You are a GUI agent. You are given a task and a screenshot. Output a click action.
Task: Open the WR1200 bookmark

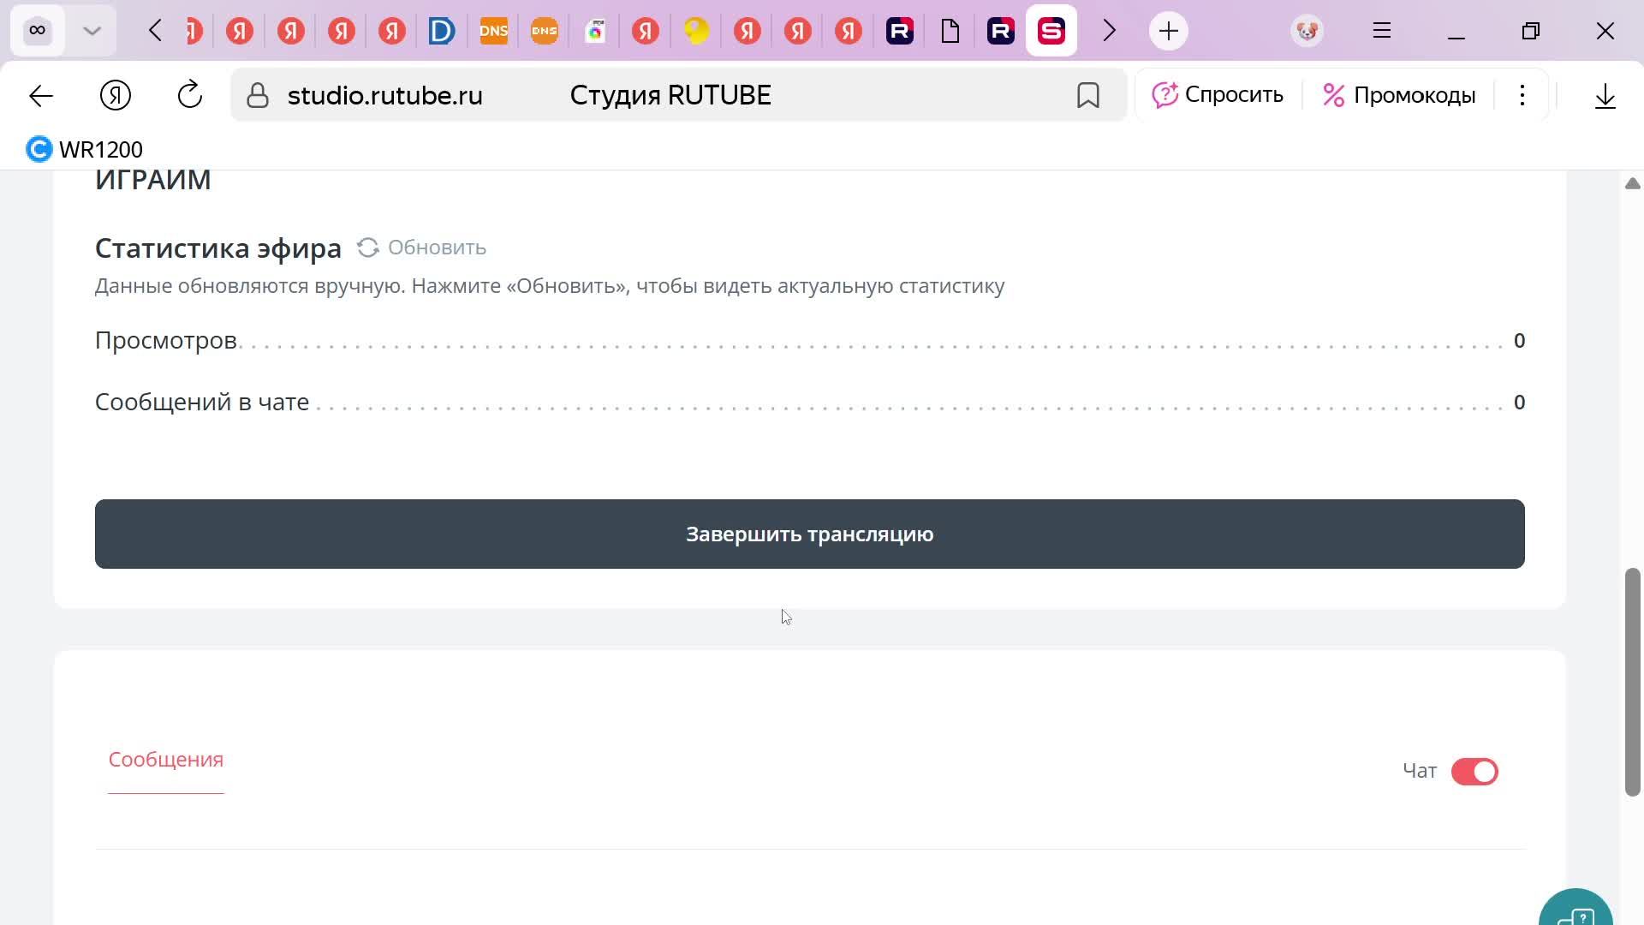85,149
